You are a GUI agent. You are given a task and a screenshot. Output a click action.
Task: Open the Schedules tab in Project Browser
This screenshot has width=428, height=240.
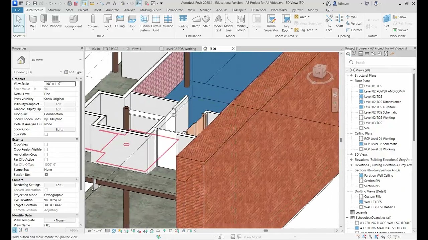click(367, 54)
